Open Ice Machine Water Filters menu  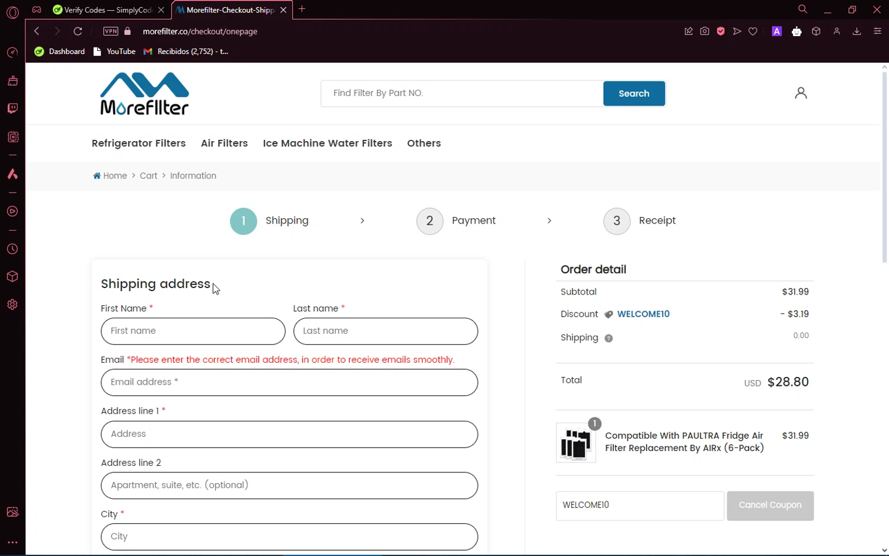pyautogui.click(x=328, y=143)
